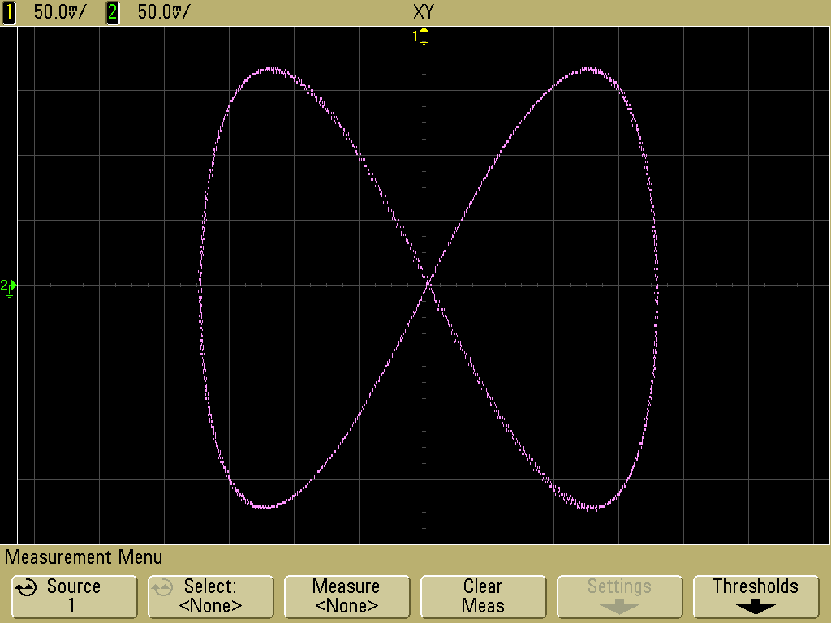Open the Thresholds submenu softkey
The image size is (831, 623).
[x=756, y=596]
